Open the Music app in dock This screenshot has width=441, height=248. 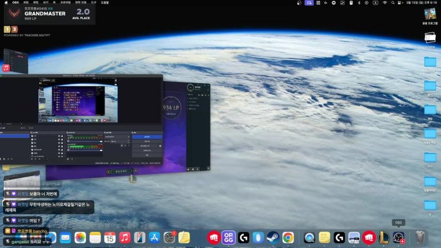125,238
